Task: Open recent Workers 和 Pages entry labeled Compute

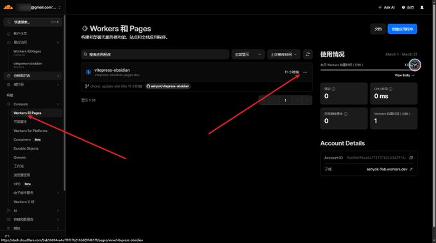Action: coord(27,52)
